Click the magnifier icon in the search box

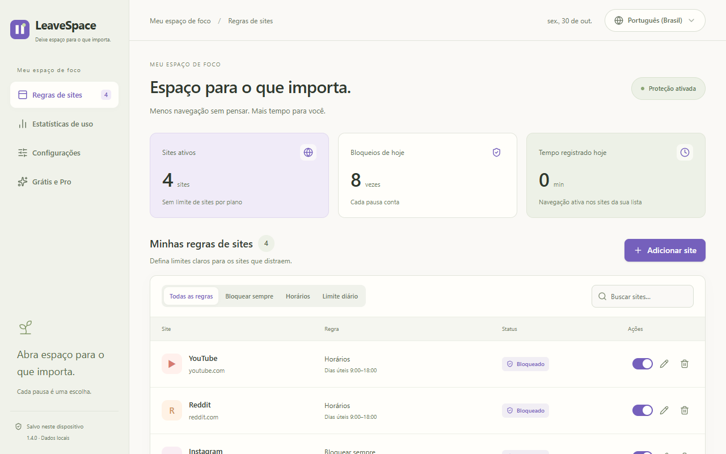tap(602, 296)
